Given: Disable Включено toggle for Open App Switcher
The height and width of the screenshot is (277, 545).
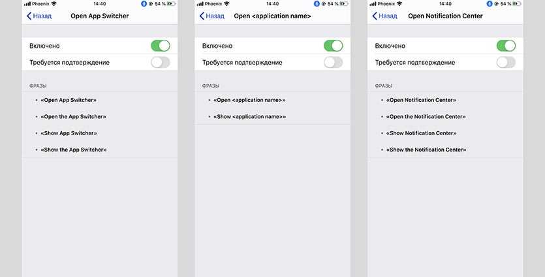Looking at the screenshot, I should pos(161,46).
